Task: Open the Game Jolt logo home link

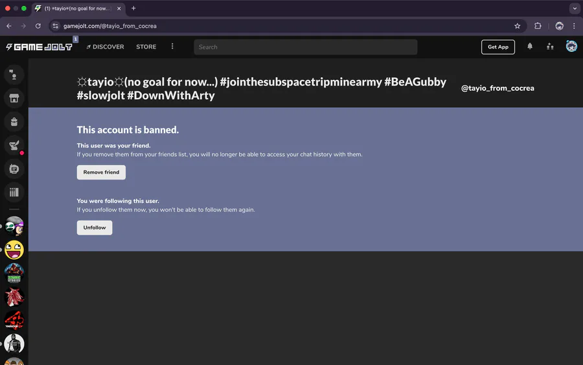Action: [x=39, y=47]
